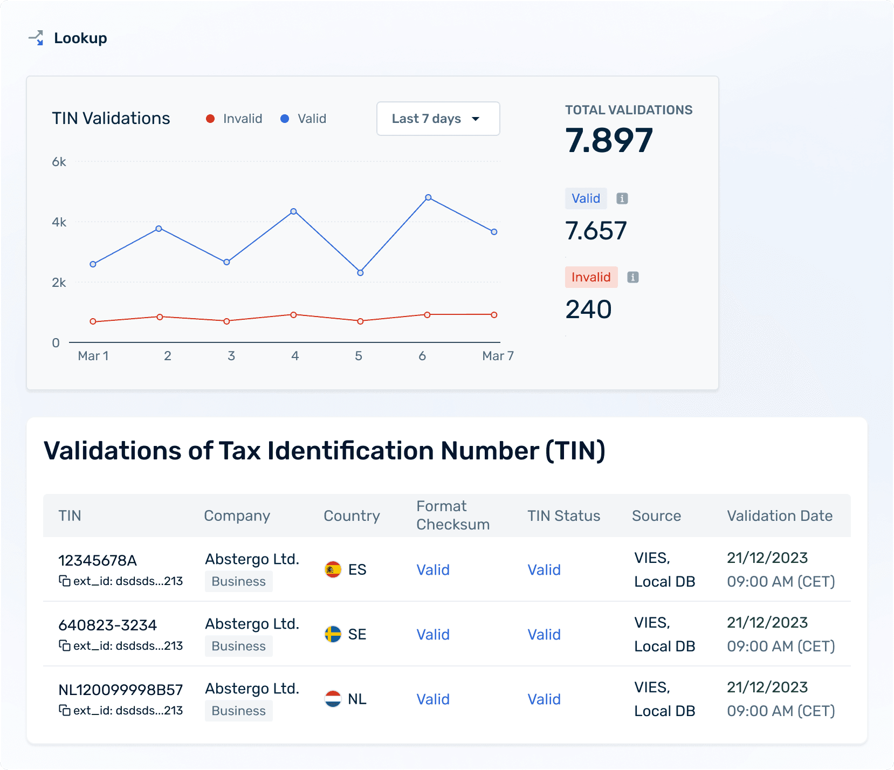Select the Mar 4 valid data point
Viewport: 894px width, 770px height.
293,211
